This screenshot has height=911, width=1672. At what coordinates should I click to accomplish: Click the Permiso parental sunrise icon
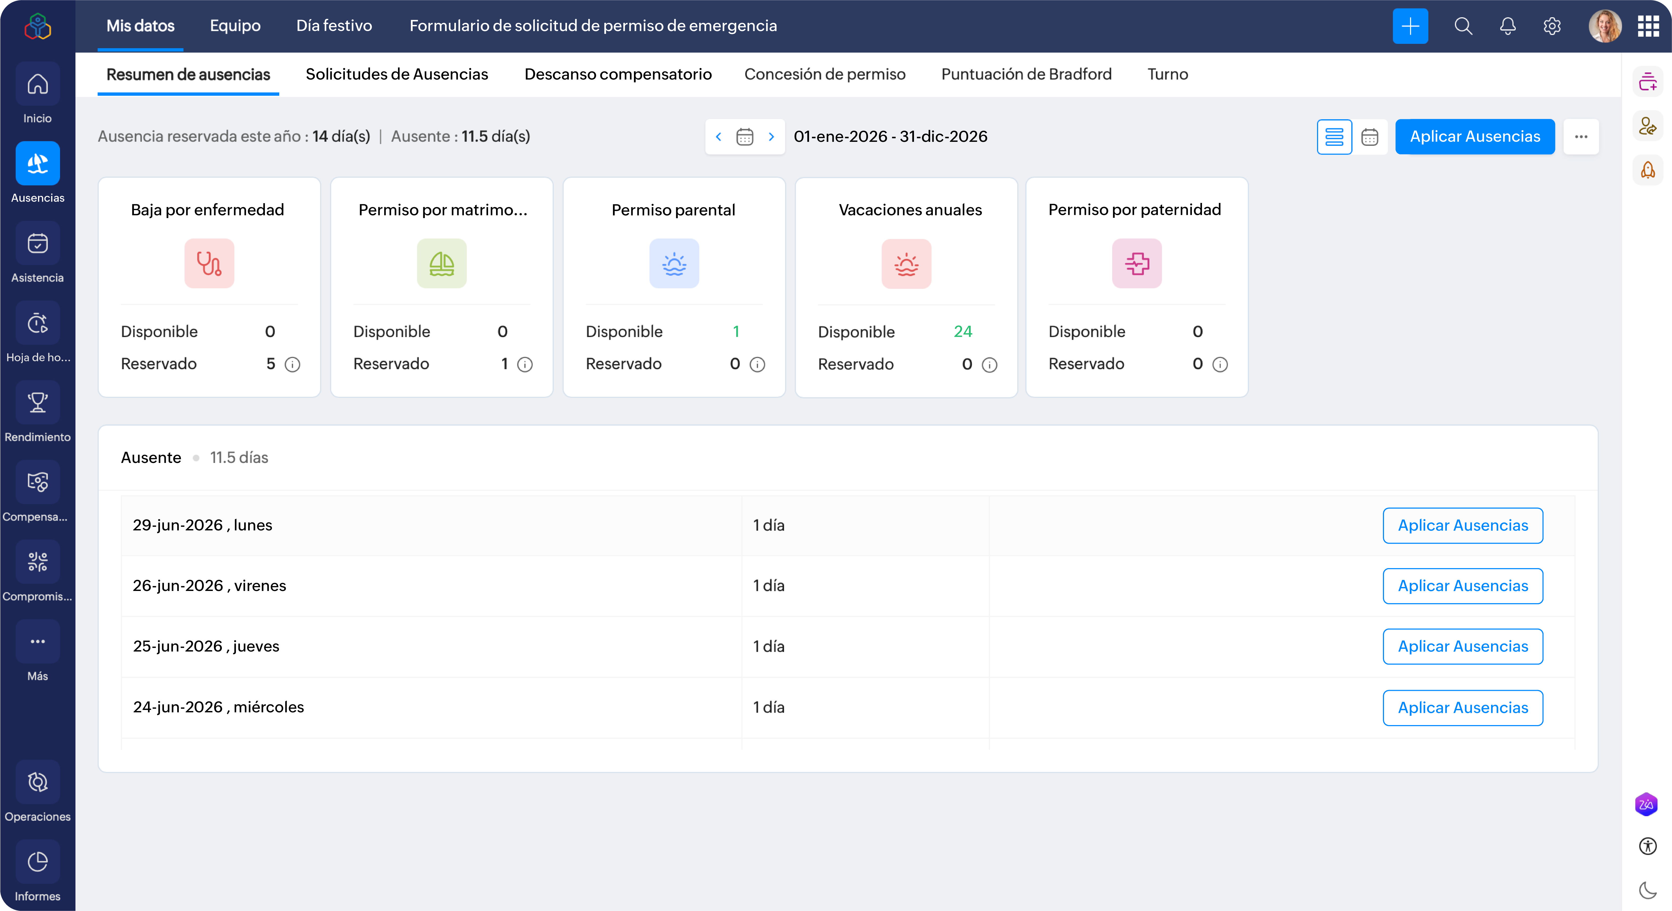click(674, 263)
